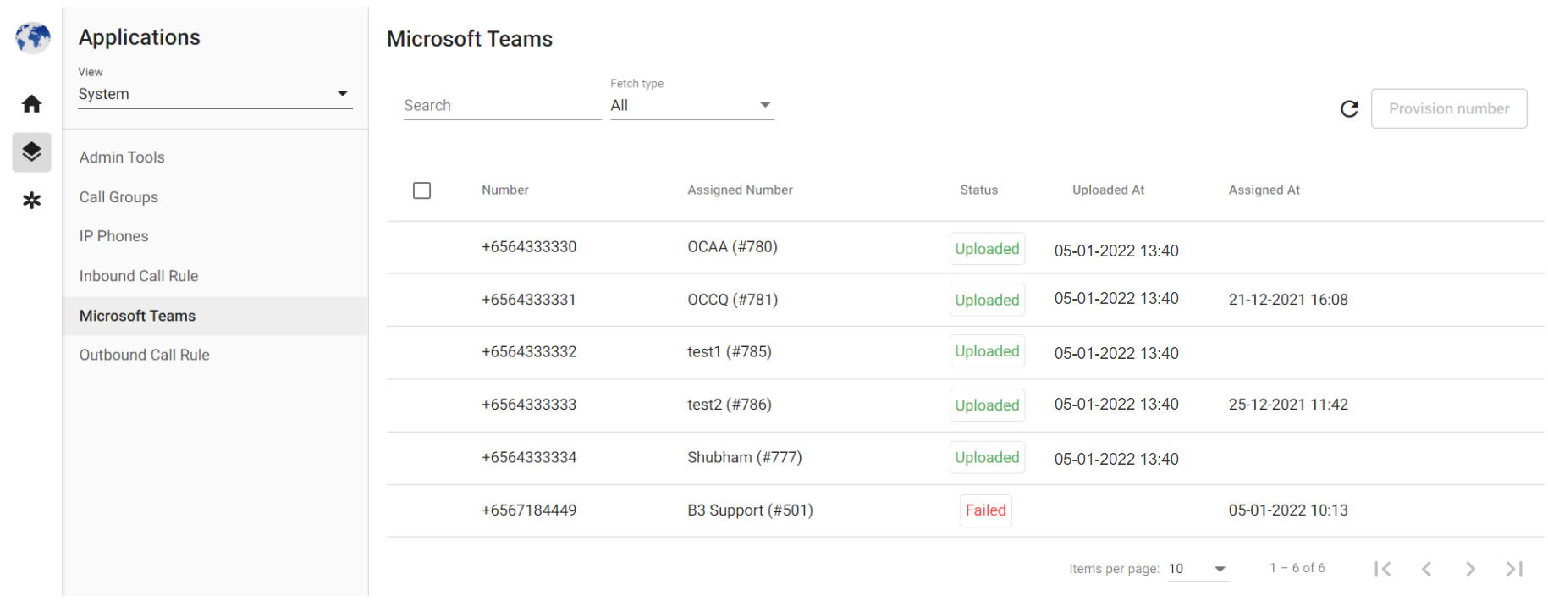Open Admin Tools in the sidebar

(x=122, y=157)
